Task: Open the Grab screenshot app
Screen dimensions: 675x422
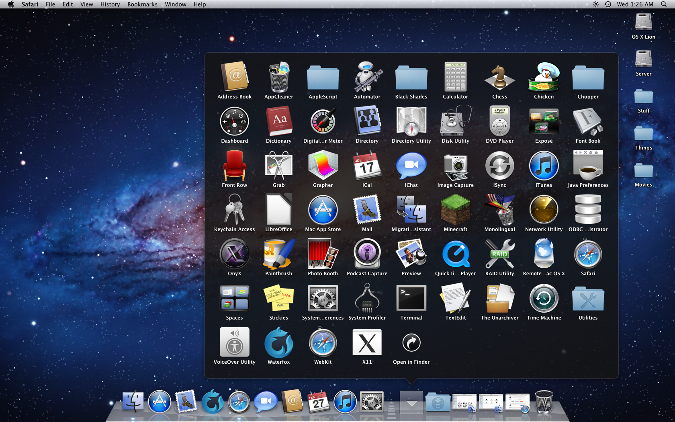Action: pos(278,165)
